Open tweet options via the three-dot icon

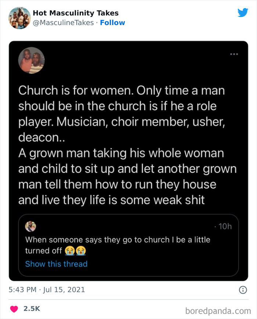coord(234,54)
